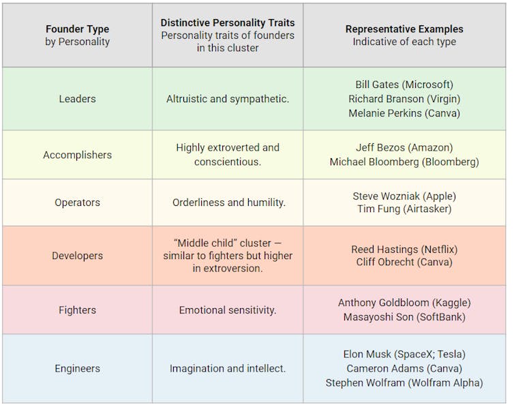Click the "Representative Examples" column header
This screenshot has width=514, height=407.
[404, 29]
